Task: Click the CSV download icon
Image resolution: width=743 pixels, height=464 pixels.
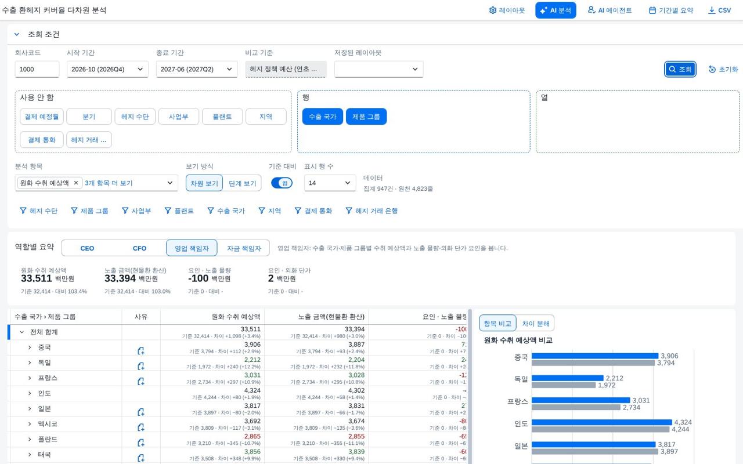Action: [712, 10]
